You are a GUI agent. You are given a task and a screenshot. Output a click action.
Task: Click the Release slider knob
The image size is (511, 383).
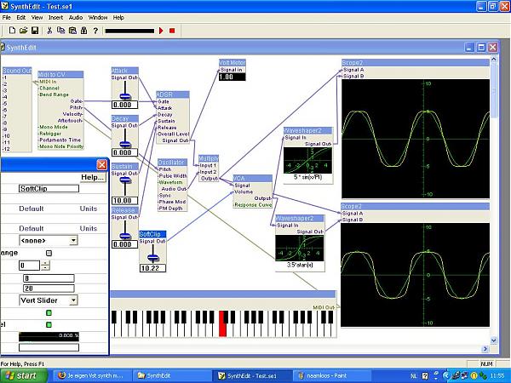125,236
